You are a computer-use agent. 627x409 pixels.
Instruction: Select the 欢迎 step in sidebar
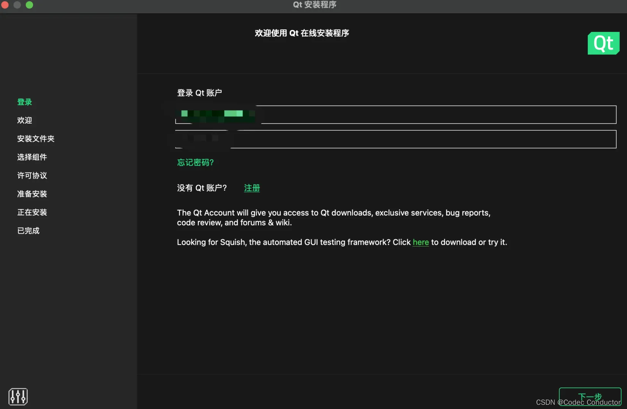pyautogui.click(x=25, y=120)
